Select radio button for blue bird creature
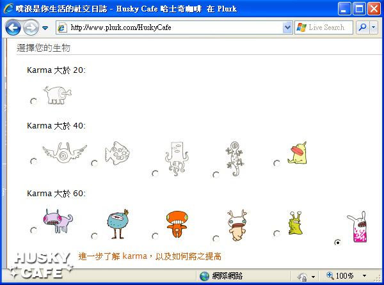This screenshot has height=285, width=384. pos(94,236)
